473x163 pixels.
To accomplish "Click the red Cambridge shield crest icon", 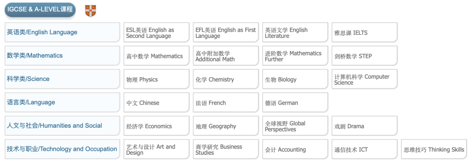I will click(91, 11).
